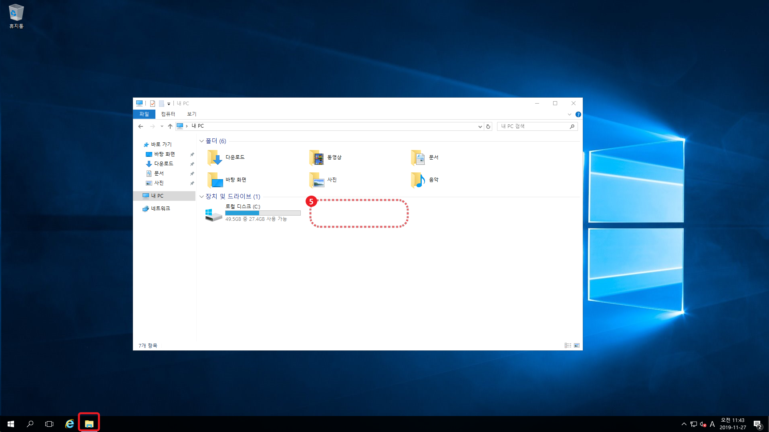Click the forward navigation arrow

pos(152,126)
